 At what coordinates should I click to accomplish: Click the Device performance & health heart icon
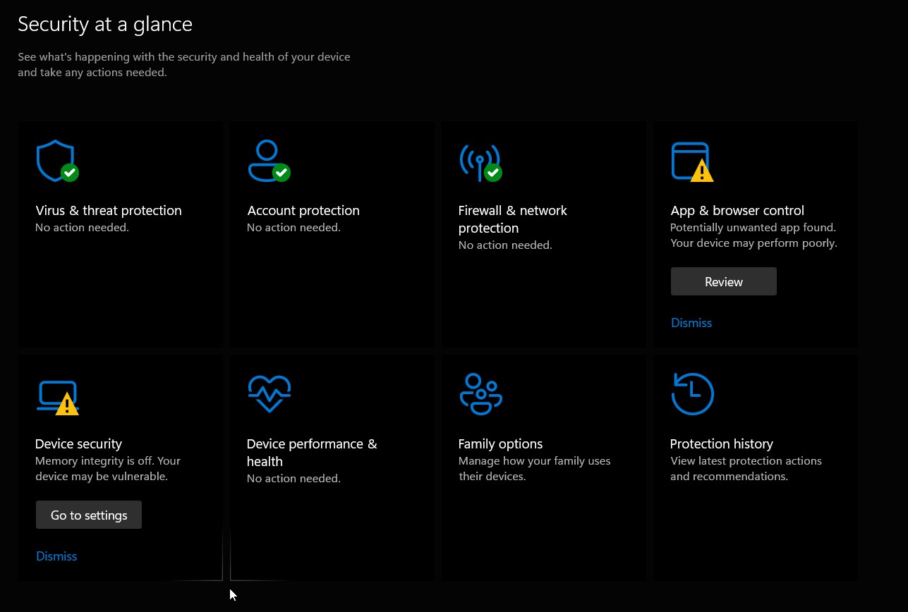pos(269,393)
